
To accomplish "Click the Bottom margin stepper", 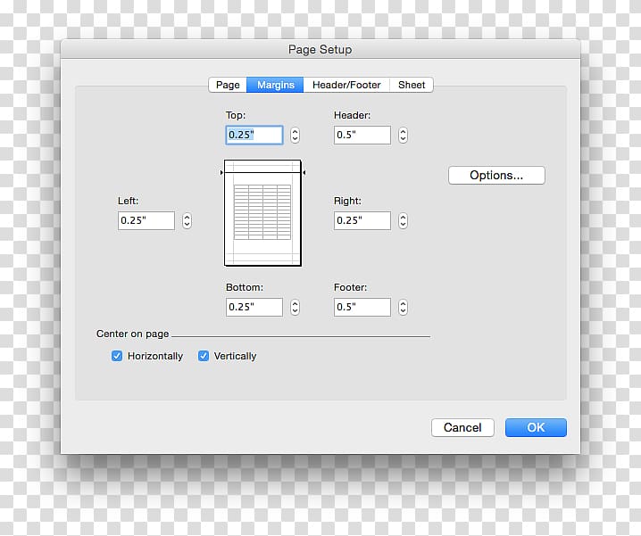I will coord(295,307).
